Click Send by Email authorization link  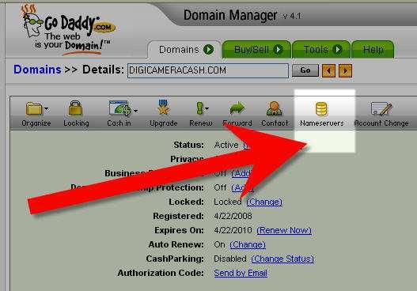(241, 273)
